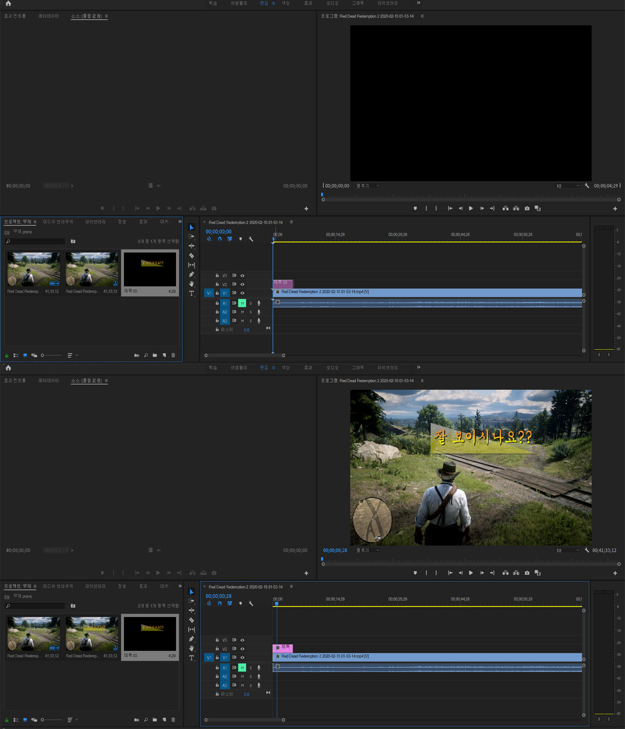
Task: Select the Ripple Edit tool in the upper window
Action: click(x=191, y=246)
